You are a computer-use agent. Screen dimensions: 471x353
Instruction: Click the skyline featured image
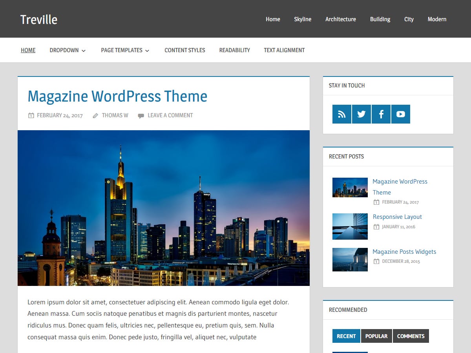pos(164,208)
